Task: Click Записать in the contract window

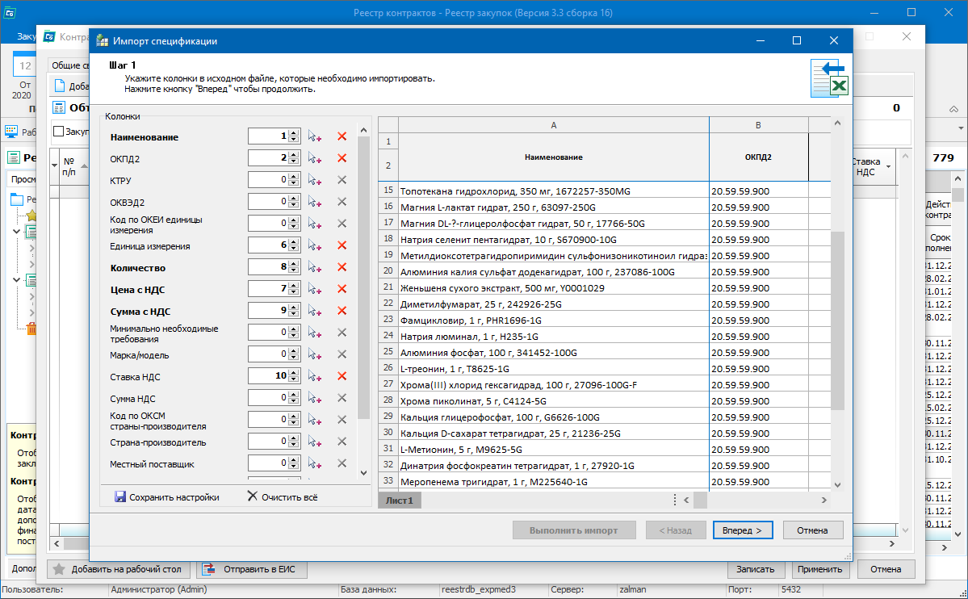Action: (x=755, y=569)
